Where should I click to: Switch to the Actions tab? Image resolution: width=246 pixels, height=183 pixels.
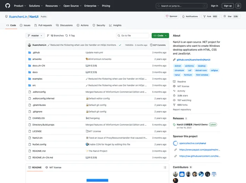tap(83, 25)
